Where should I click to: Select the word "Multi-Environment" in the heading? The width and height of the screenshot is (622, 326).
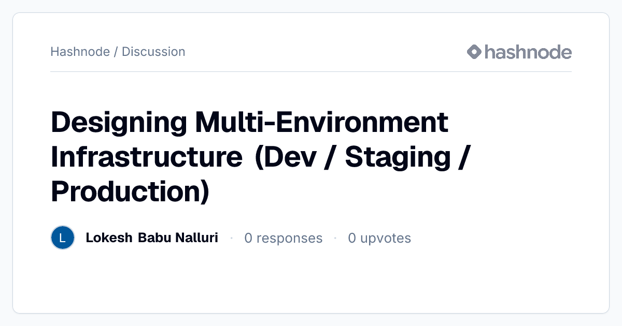[x=321, y=123]
